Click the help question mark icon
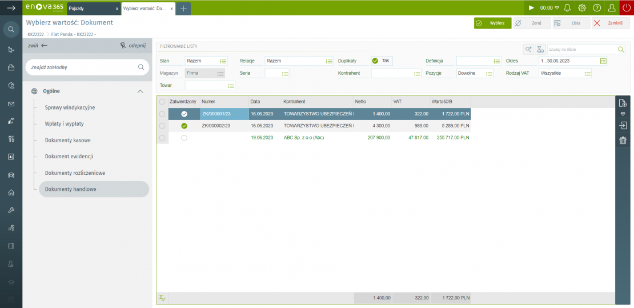Screen dimensions: 634x308 [597, 8]
